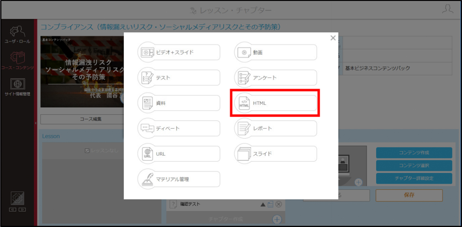The height and width of the screenshot is (227, 462).
Task: Delete 確認テスト with the circled X
Action: click(278, 204)
